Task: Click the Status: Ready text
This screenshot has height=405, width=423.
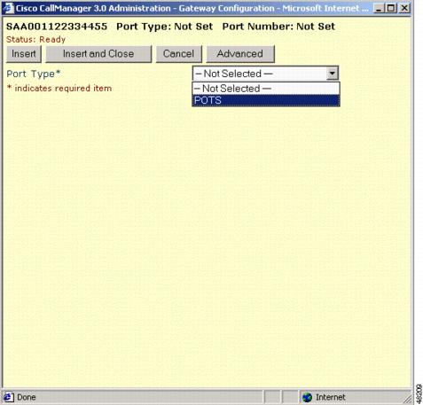Action: point(35,40)
